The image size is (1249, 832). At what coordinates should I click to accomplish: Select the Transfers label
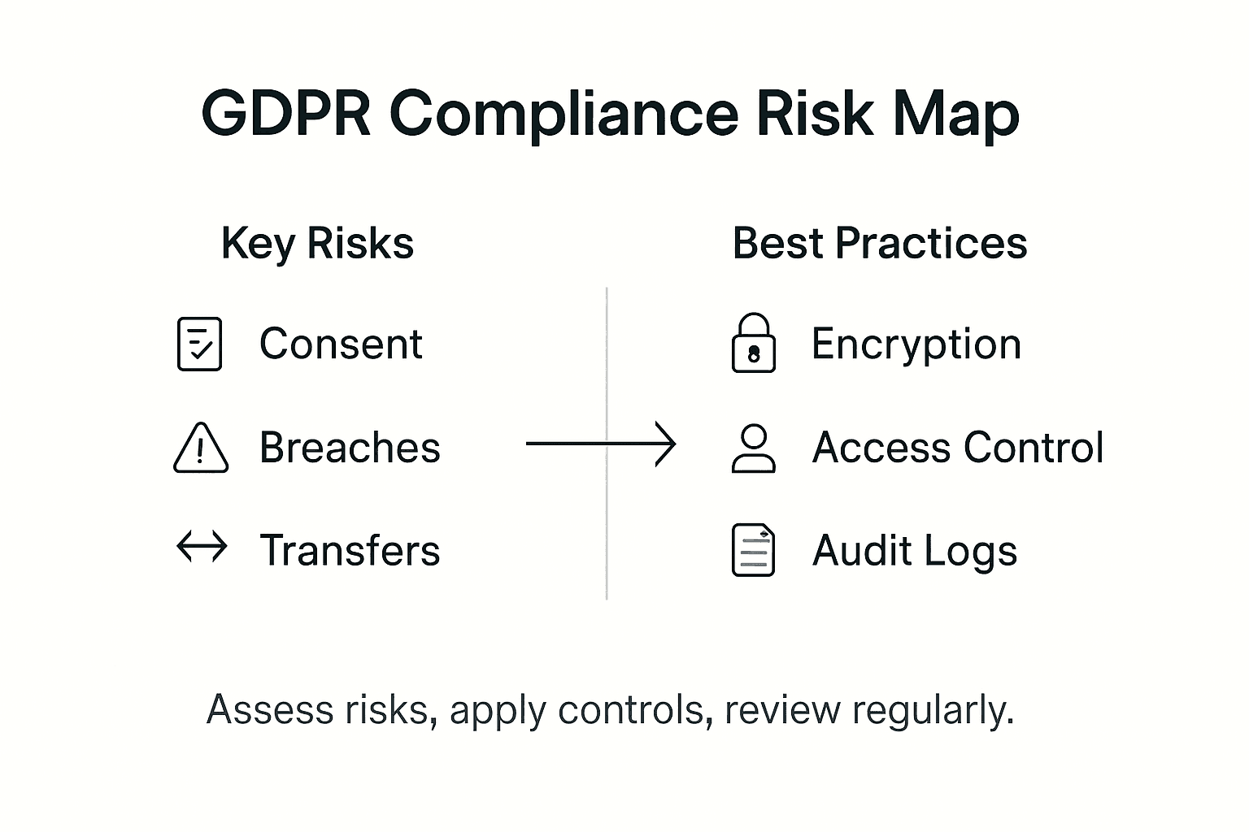[x=350, y=550]
